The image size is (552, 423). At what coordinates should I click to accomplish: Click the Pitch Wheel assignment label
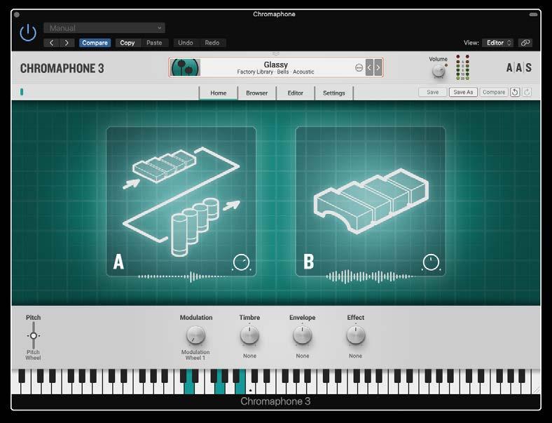point(33,355)
